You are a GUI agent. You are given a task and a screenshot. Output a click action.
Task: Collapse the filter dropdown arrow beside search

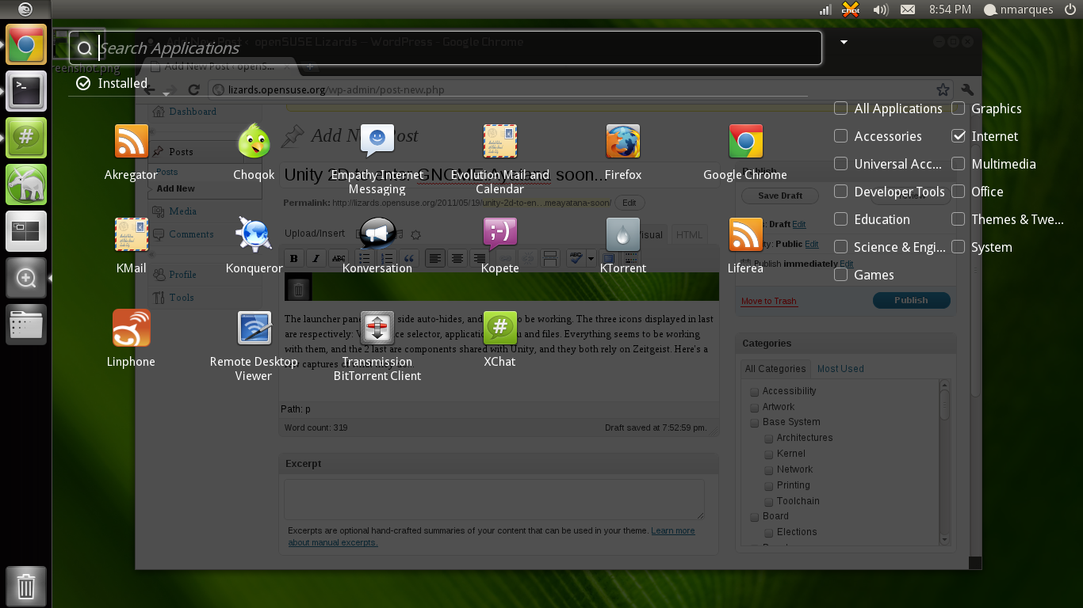844,42
